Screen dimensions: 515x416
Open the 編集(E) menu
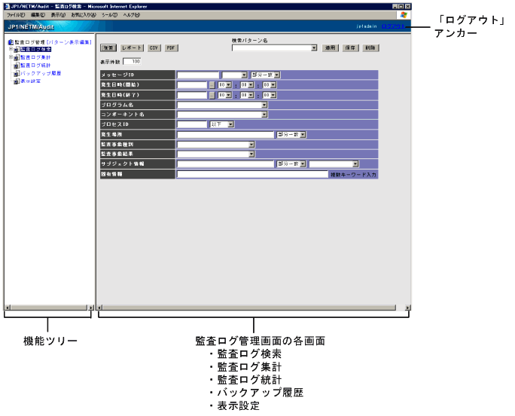tap(38, 15)
